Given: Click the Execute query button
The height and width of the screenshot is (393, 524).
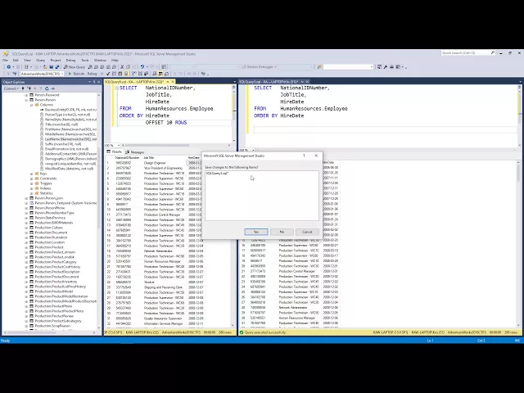Looking at the screenshot, I should (76, 74).
